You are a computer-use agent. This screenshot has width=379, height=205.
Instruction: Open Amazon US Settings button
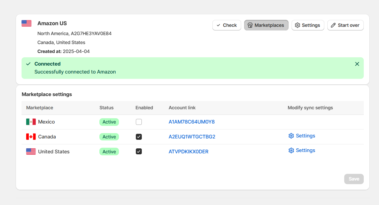tap(308, 25)
